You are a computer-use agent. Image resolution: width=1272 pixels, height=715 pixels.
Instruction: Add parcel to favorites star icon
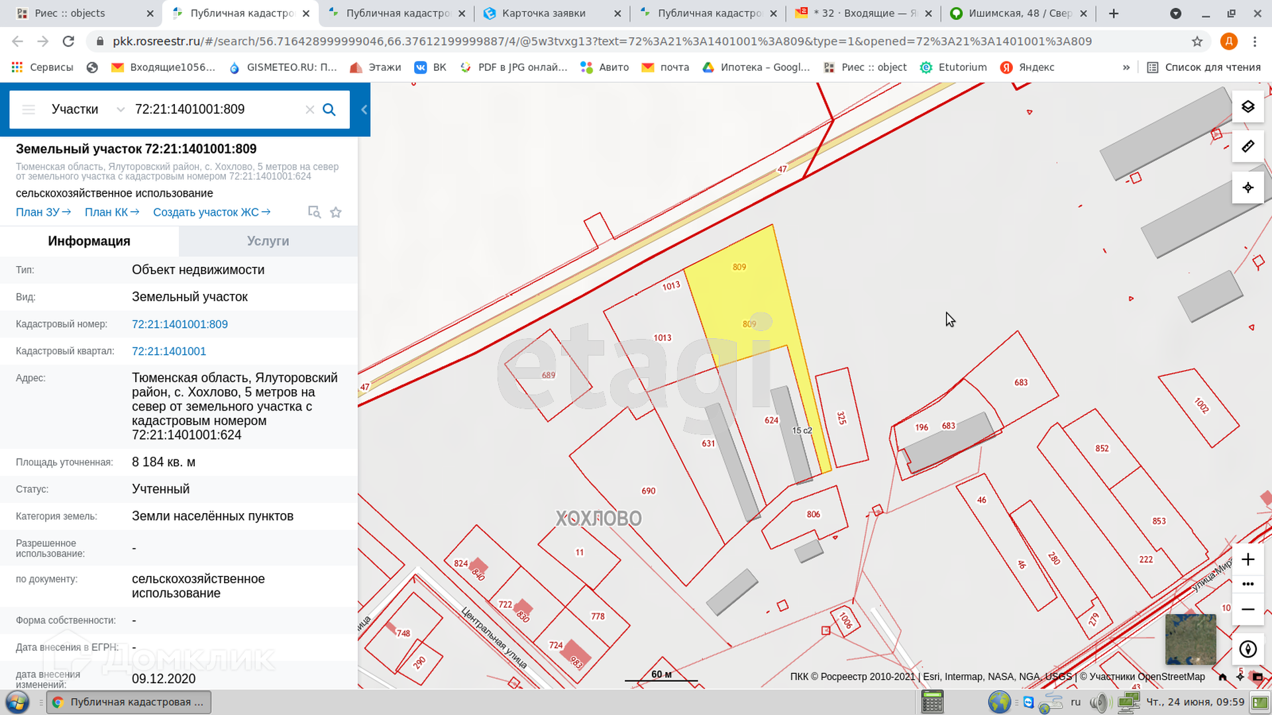(x=336, y=213)
